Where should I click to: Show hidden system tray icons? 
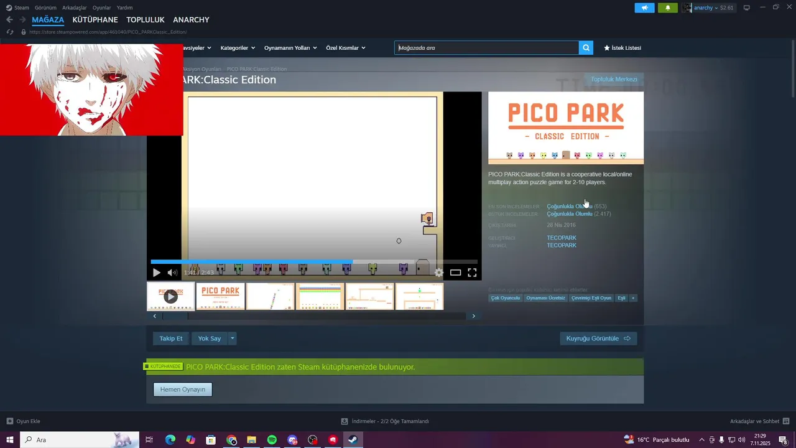click(701, 440)
